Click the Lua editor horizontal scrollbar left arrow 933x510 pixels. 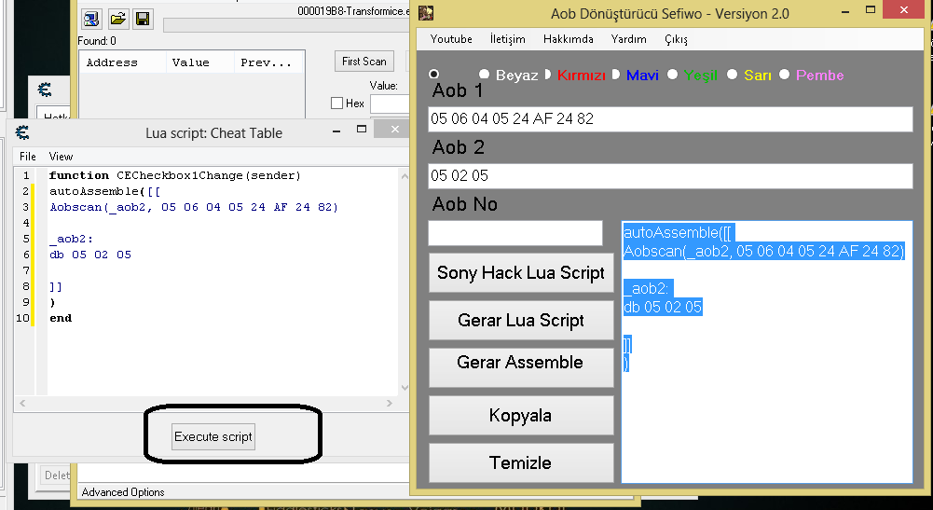click(x=22, y=403)
